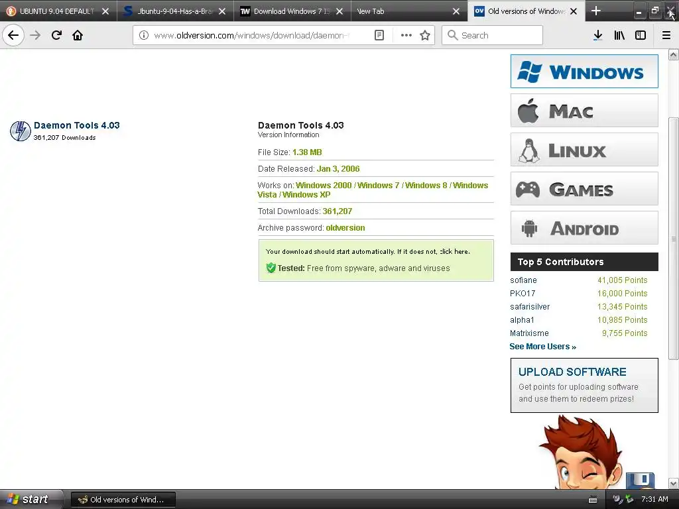Click the Jan 3, 2006 release date
The height and width of the screenshot is (509, 679).
coord(338,169)
